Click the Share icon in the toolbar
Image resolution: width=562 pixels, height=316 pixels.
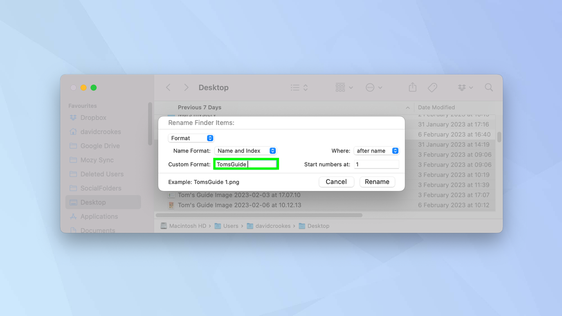pos(412,87)
